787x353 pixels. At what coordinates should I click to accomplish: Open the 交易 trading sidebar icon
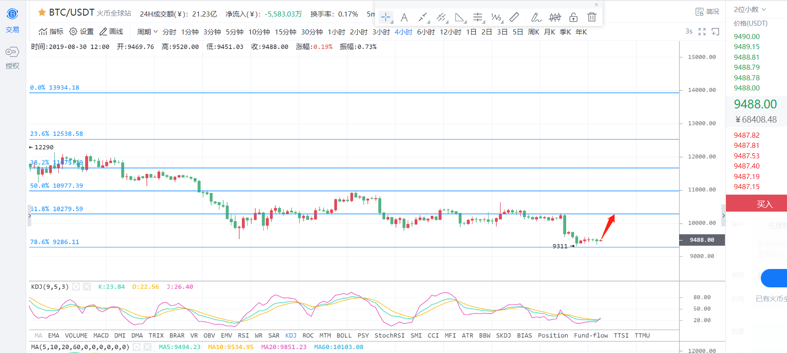(12, 21)
